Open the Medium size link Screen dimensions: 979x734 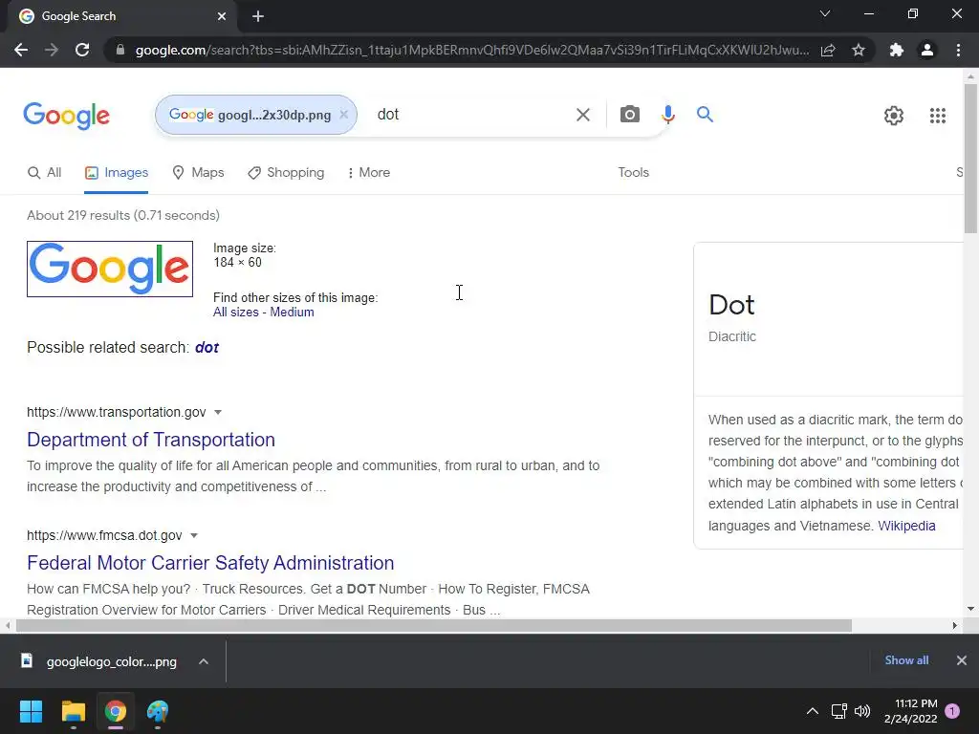click(x=292, y=313)
